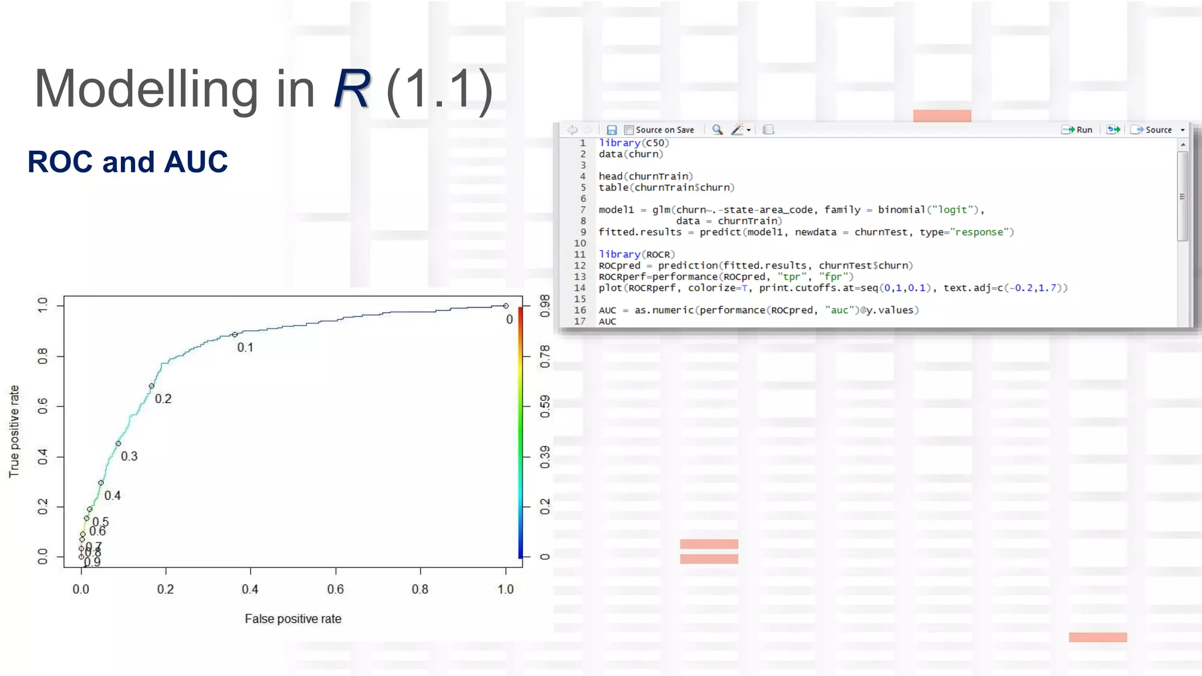Screen dimensions: 1202x676
Task: Click the 0.4 cutoff label on ROC curve
Action: click(112, 495)
